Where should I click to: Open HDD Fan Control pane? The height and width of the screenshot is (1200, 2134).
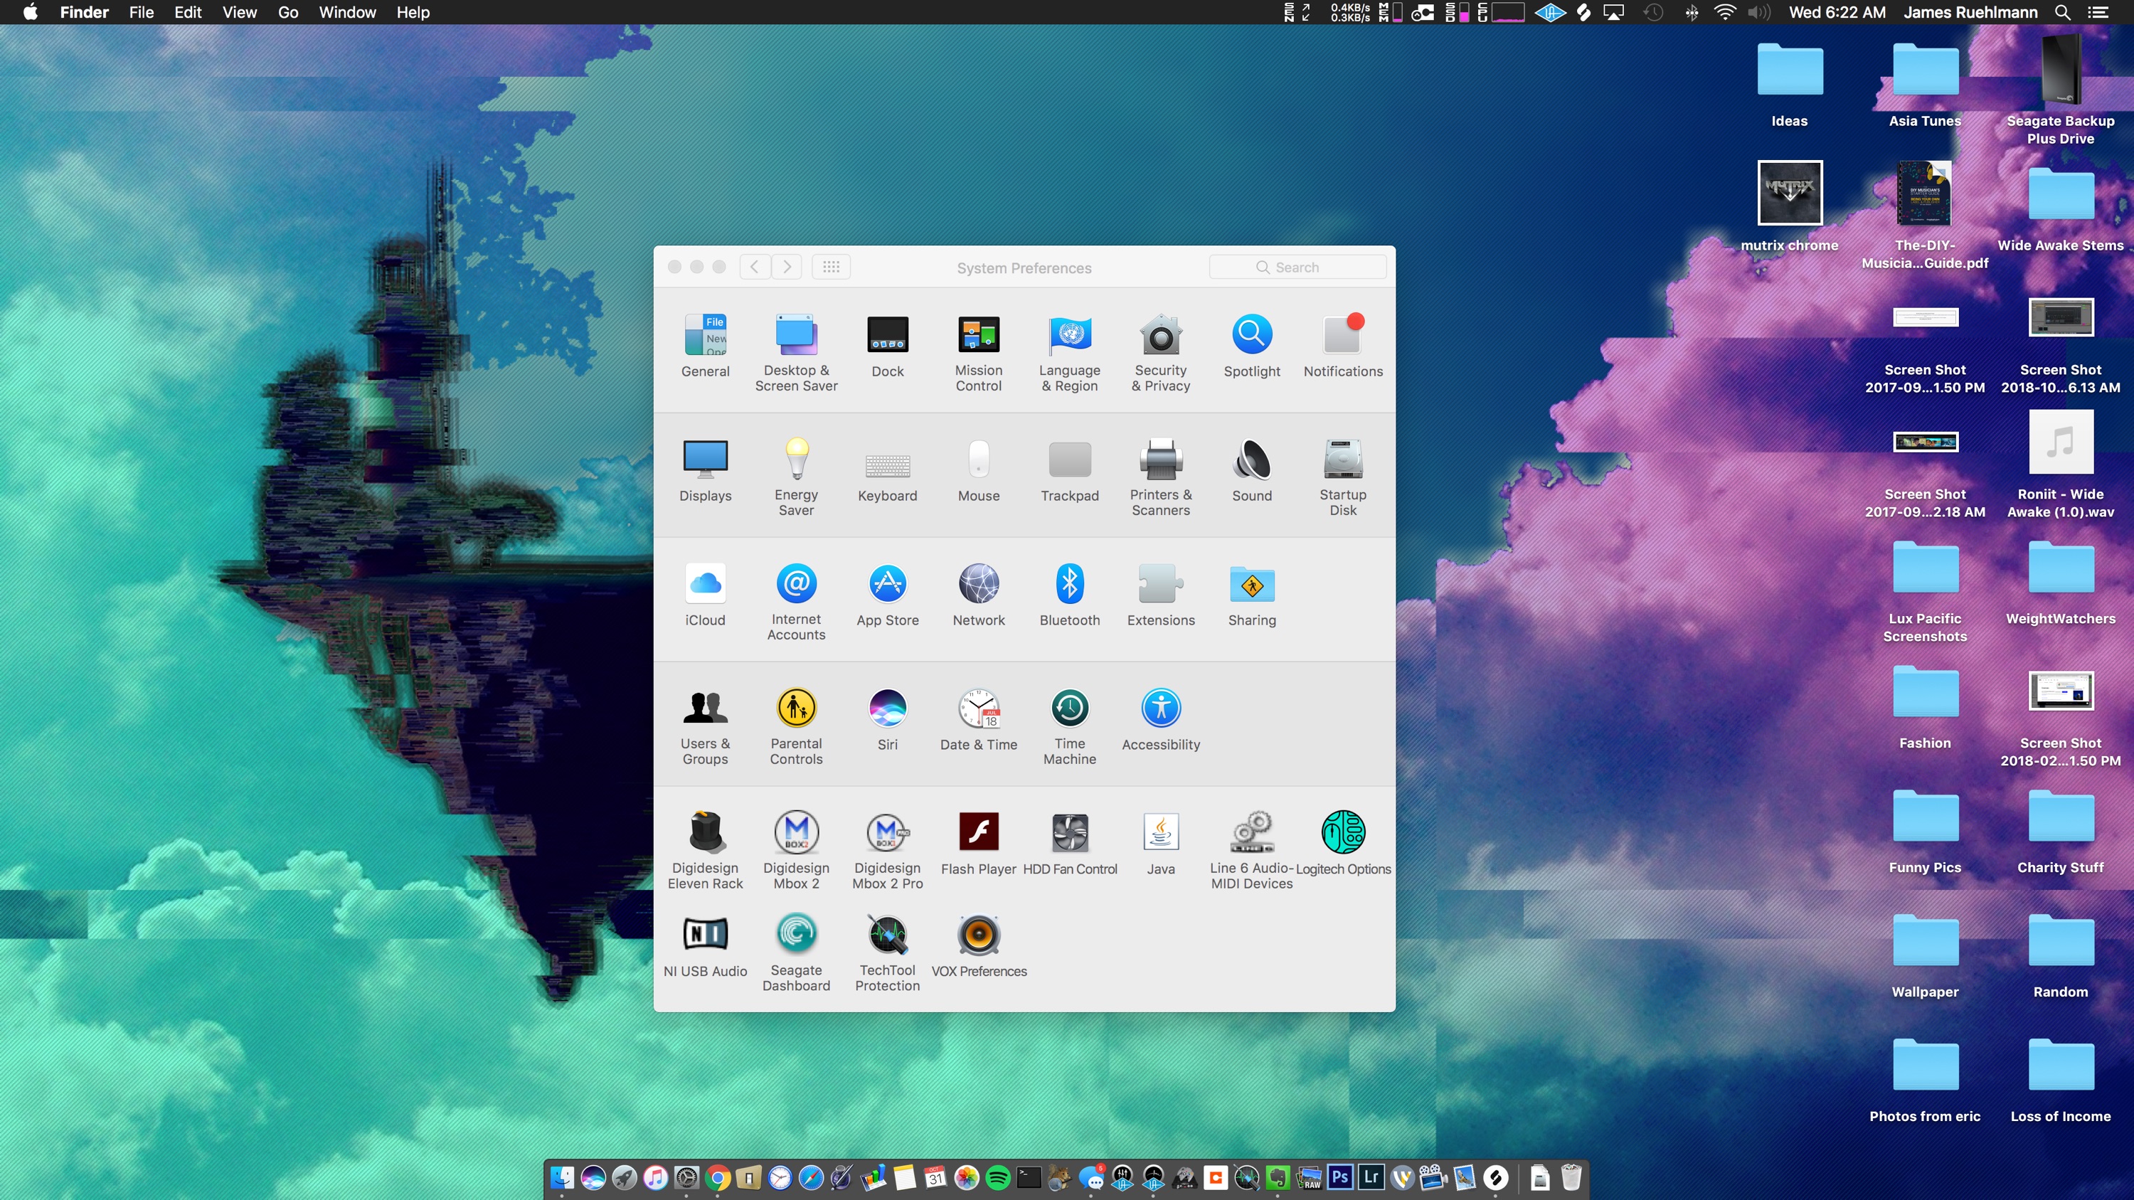pos(1069,833)
